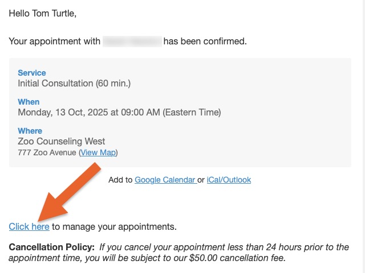The height and width of the screenshot is (273, 365).
Task: Add appointment to Google Calendar
Action: 165,180
